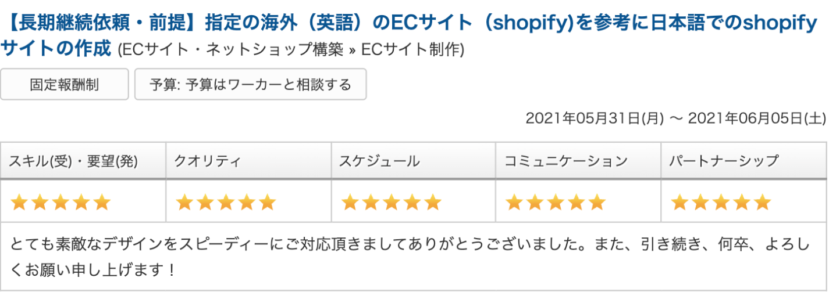Select the スケジュール column header
829x292 pixels.
(379, 161)
